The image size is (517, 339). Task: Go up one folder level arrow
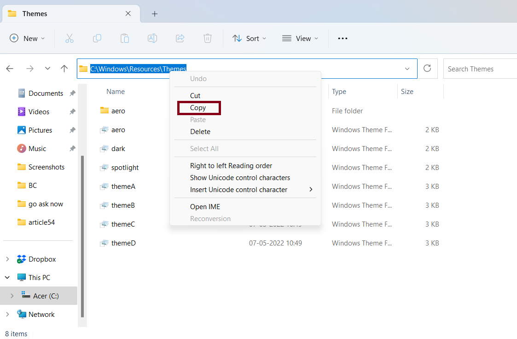[64, 69]
